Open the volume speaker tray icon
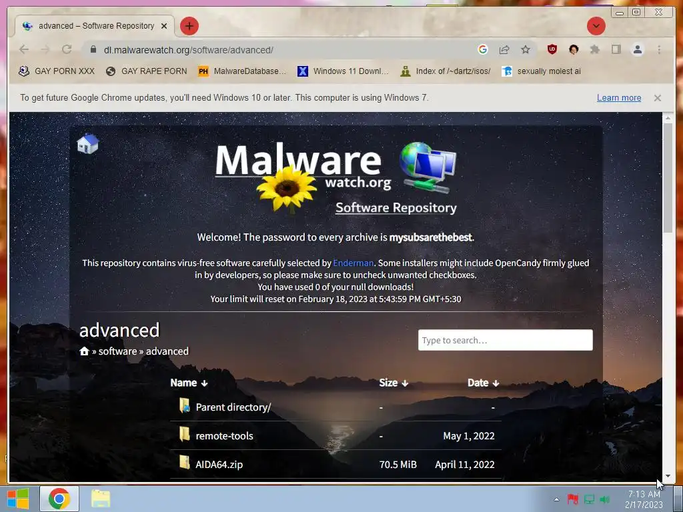The height and width of the screenshot is (512, 683). [x=604, y=499]
